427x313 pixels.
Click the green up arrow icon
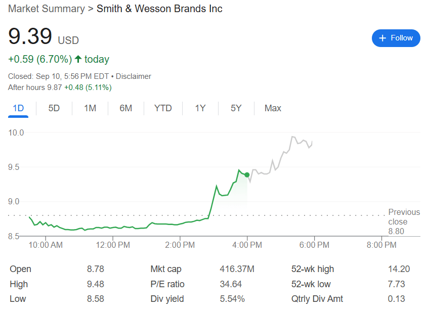coord(78,59)
